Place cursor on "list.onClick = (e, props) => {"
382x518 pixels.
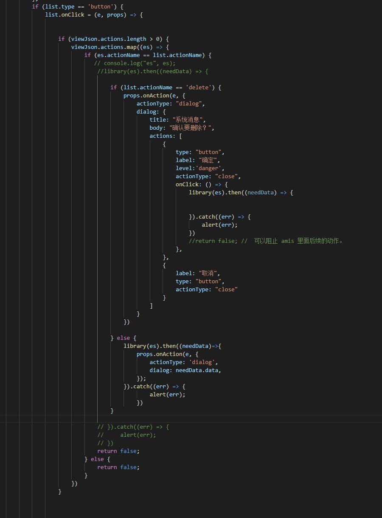(94, 15)
